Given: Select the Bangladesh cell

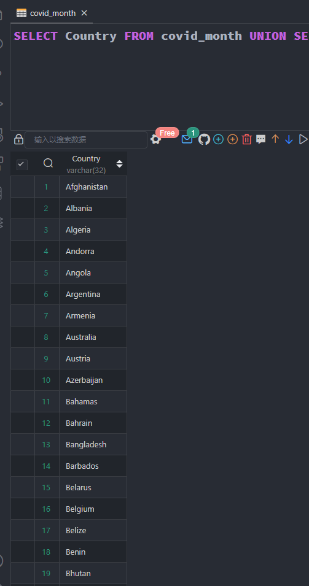Looking at the screenshot, I should point(93,445).
